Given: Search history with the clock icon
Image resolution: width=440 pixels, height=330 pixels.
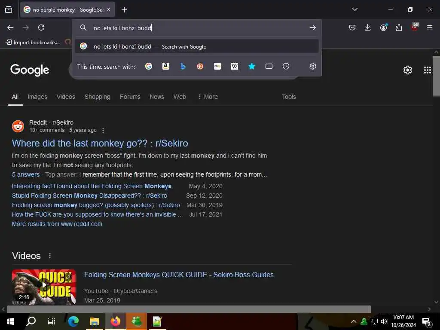Looking at the screenshot, I should [286, 66].
